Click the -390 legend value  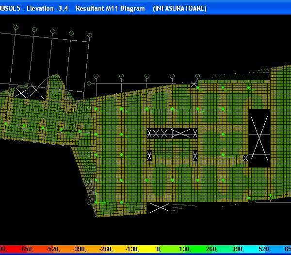tap(79, 249)
